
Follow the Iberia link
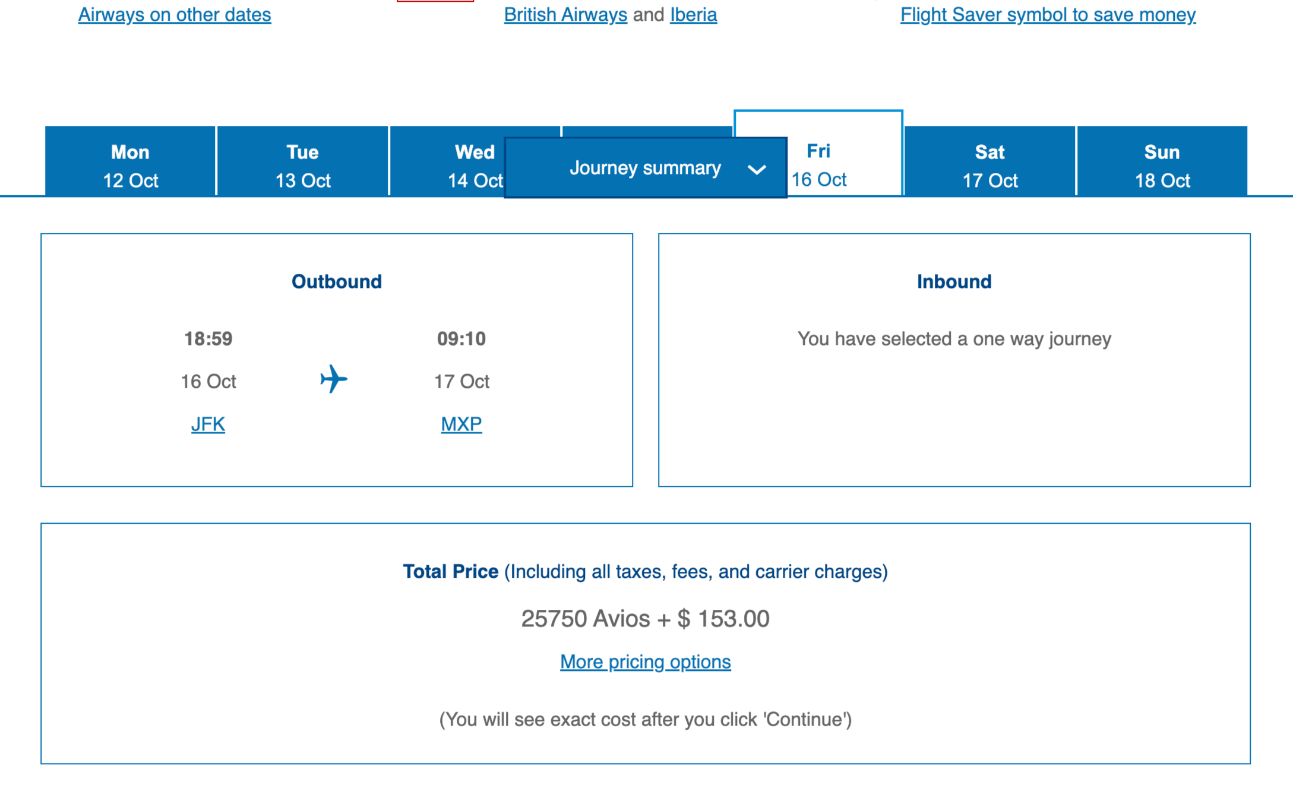pos(693,15)
